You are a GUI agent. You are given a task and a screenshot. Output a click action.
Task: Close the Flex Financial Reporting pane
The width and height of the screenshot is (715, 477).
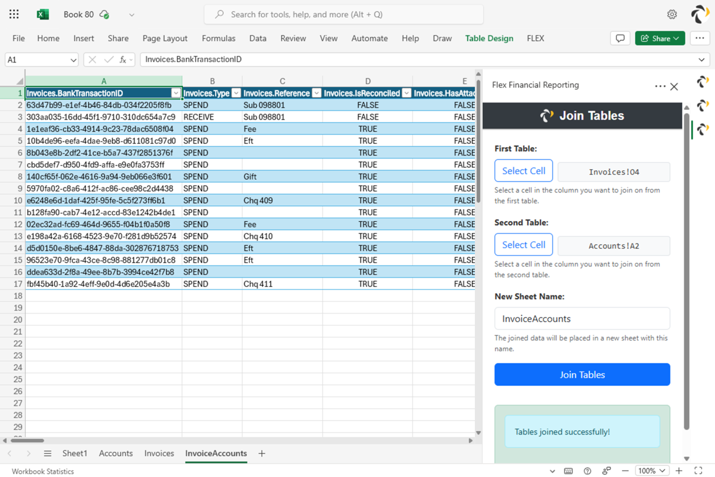[x=674, y=86]
